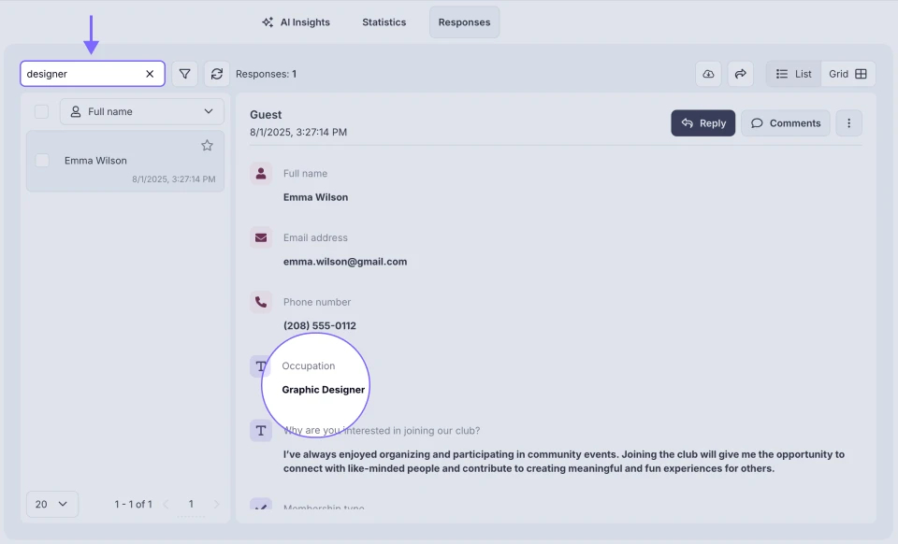Reply to Emma Wilson's response
Viewport: 898px width, 544px height.
(x=702, y=122)
